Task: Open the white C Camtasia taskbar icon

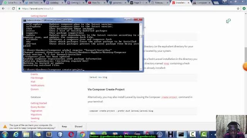Action: [x=192, y=135]
